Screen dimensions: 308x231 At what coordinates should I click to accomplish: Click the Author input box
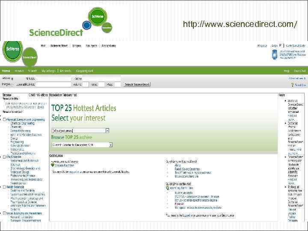(x=101, y=78)
